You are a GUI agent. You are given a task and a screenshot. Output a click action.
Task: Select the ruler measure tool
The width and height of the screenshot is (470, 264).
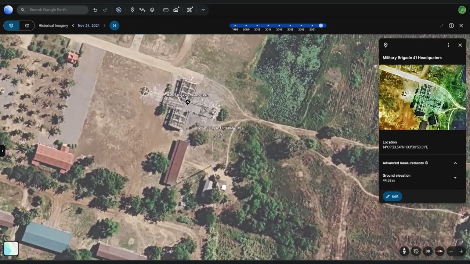(x=166, y=10)
